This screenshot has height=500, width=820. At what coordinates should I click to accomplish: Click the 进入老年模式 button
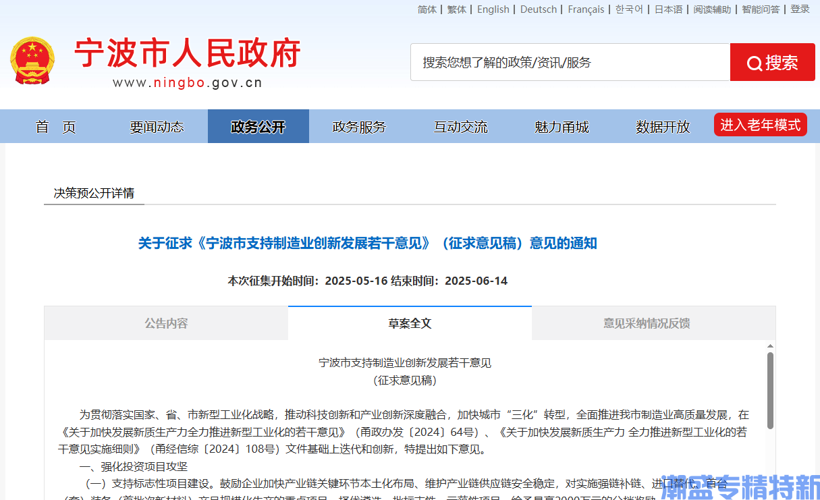760,124
